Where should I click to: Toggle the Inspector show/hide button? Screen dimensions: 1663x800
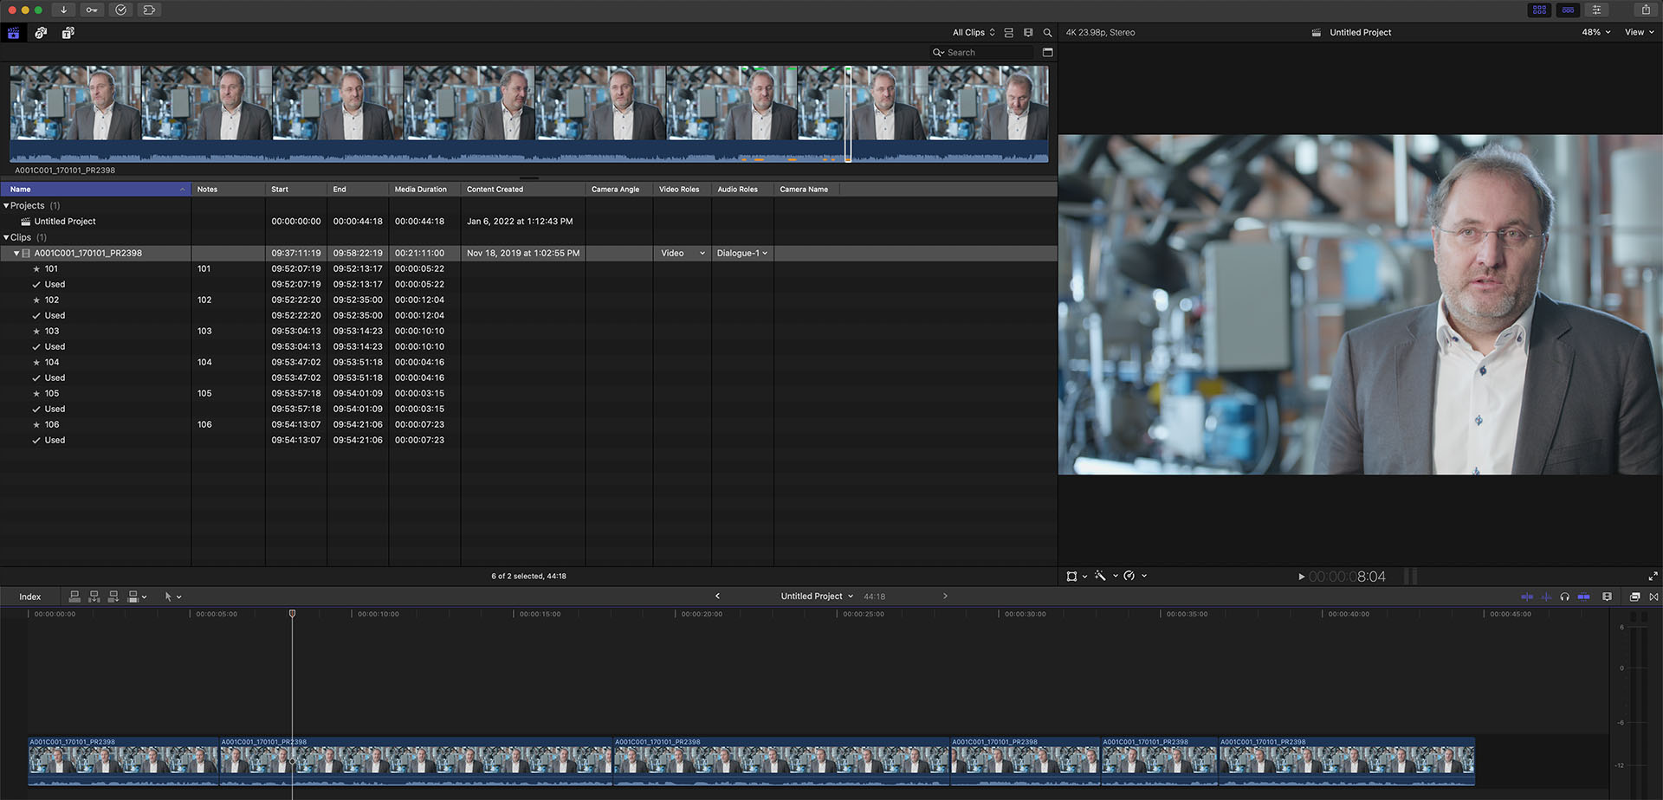pyautogui.click(x=1596, y=10)
